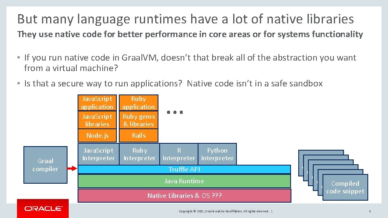Click the Ruby gems & libraries box
Viewport: 388px width, 218px height.
click(139, 120)
